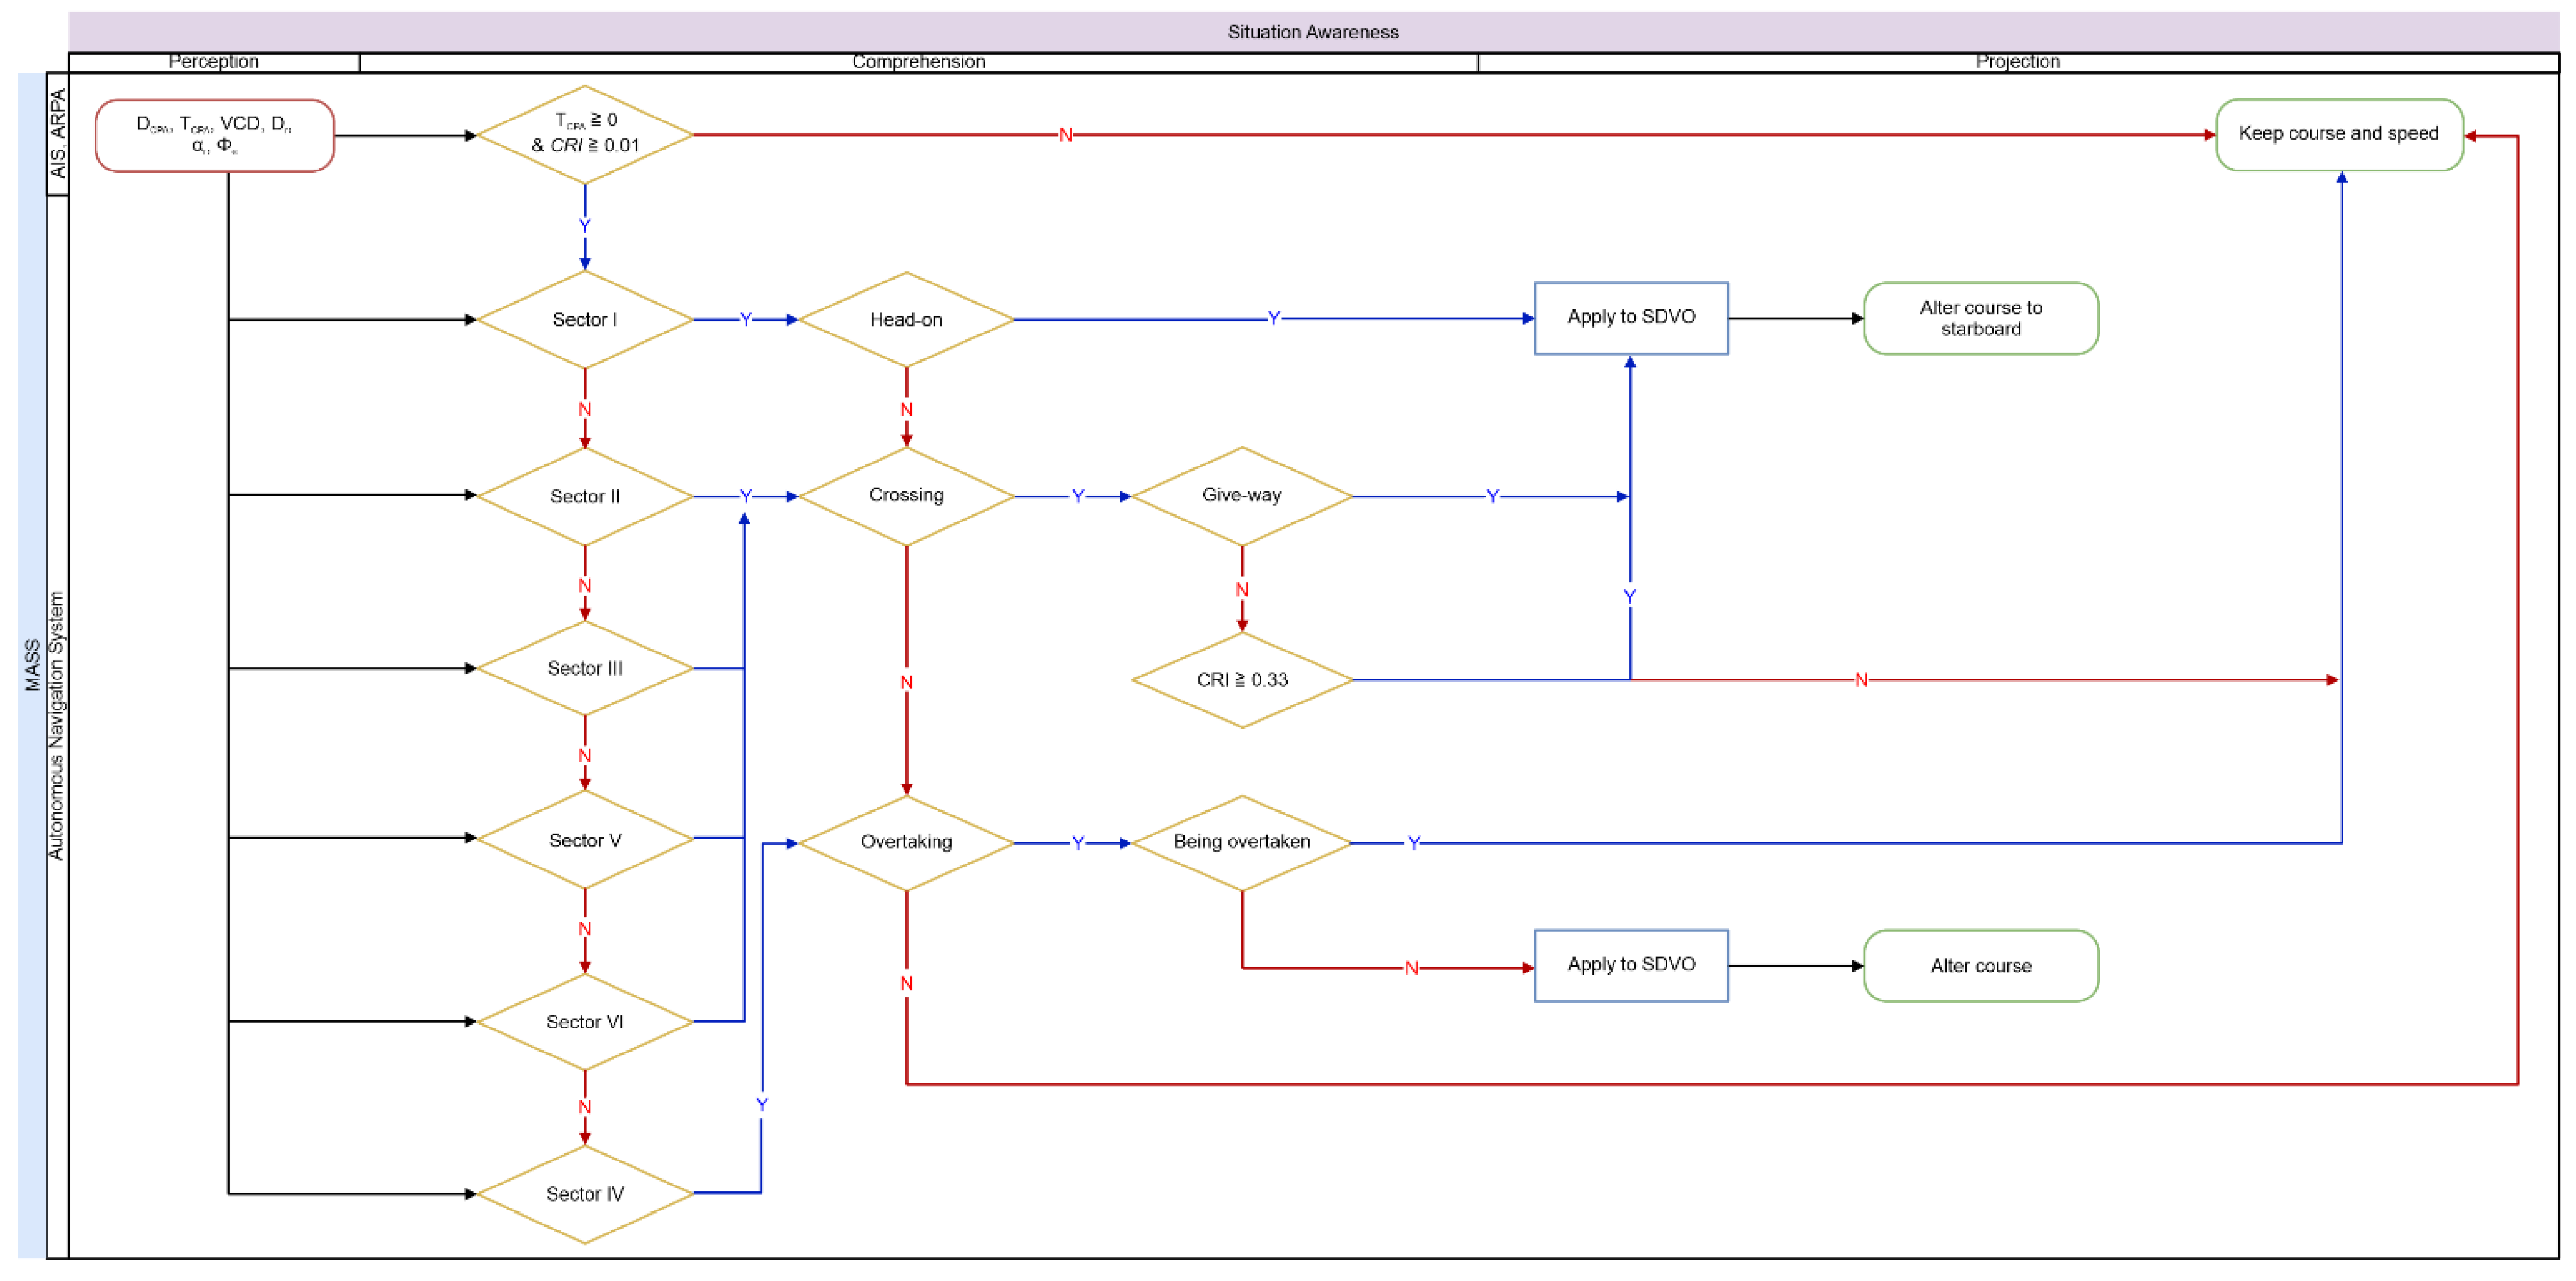Viewport: 2576px width, 1281px height.
Task: Click the lower Apply to SDVO box
Action: click(1631, 965)
